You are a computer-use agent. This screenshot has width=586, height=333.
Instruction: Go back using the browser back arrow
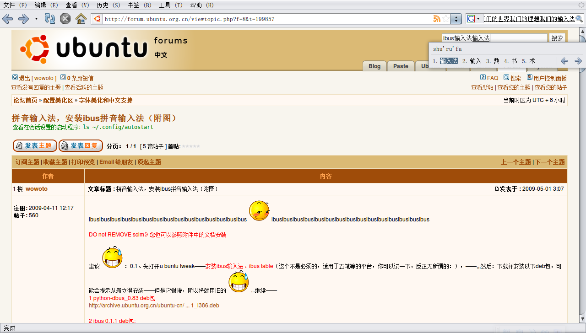click(8, 19)
